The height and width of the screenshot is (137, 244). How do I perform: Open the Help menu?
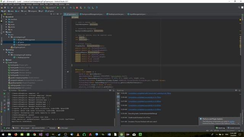pyautogui.click(x=67, y=4)
